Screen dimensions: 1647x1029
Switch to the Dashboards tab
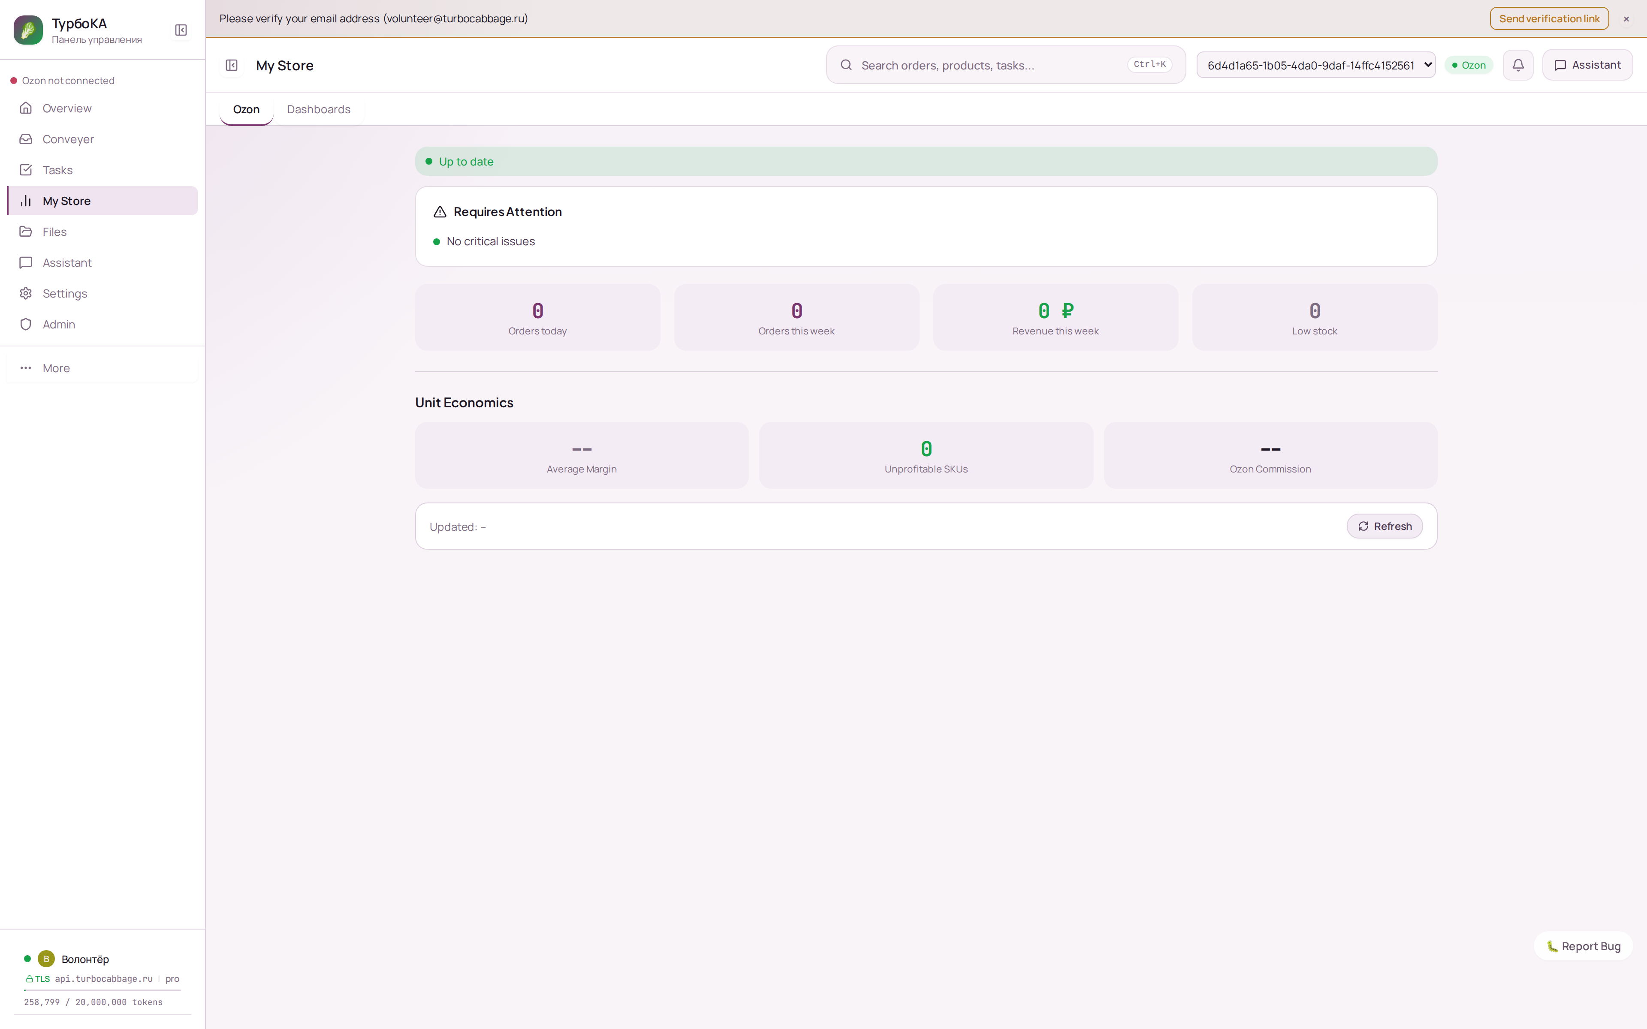click(x=319, y=110)
